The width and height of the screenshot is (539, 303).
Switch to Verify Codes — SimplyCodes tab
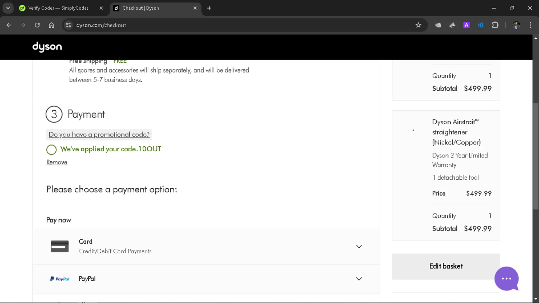(58, 8)
